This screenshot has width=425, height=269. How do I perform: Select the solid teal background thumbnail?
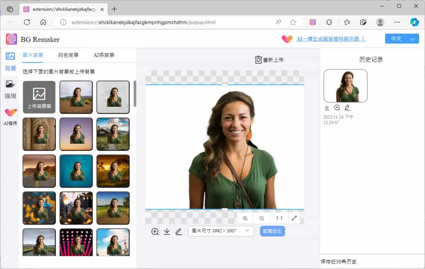(x=76, y=171)
